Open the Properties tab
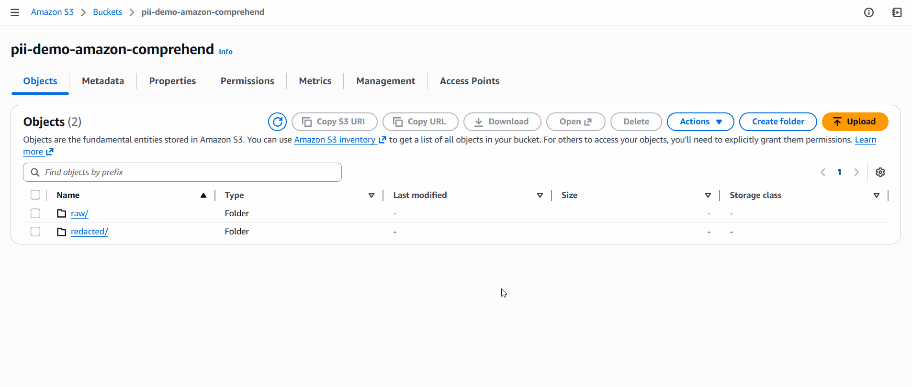 click(172, 81)
